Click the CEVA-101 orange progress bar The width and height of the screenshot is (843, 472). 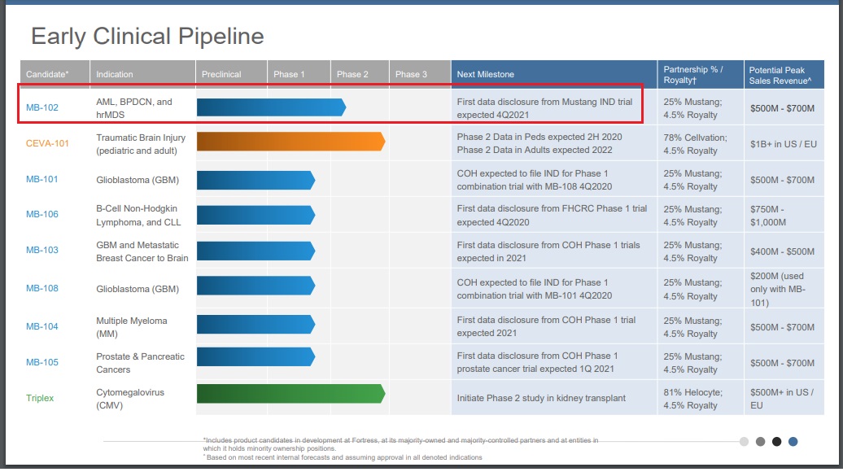pos(290,142)
